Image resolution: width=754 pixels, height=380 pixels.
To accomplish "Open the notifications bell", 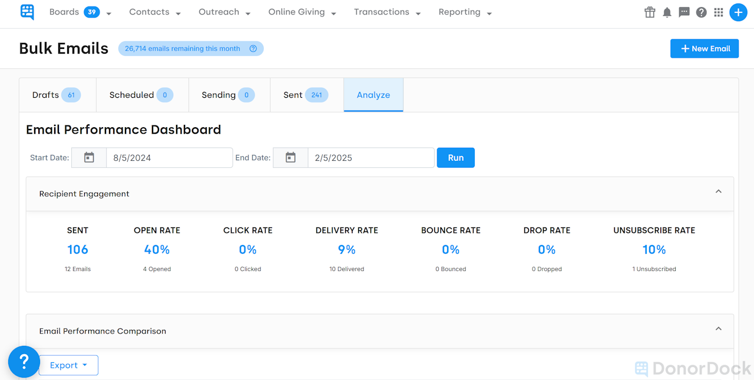I will (x=667, y=12).
